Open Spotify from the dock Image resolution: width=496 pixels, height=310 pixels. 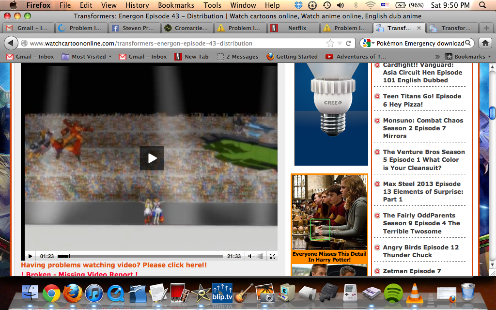pyautogui.click(x=393, y=293)
